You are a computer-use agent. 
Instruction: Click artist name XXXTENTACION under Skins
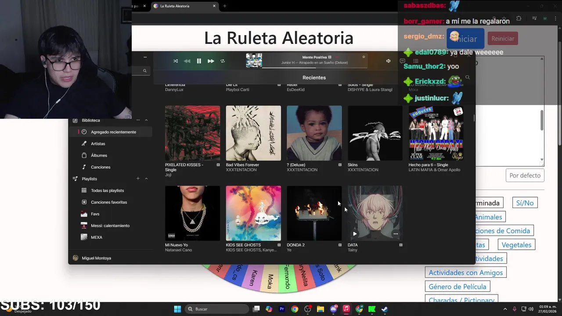(363, 170)
